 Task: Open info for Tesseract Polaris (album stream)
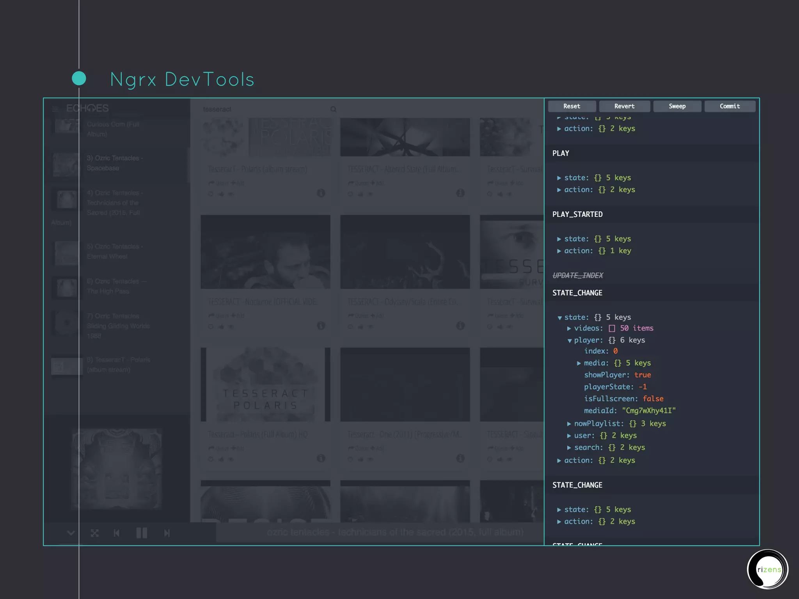point(321,193)
